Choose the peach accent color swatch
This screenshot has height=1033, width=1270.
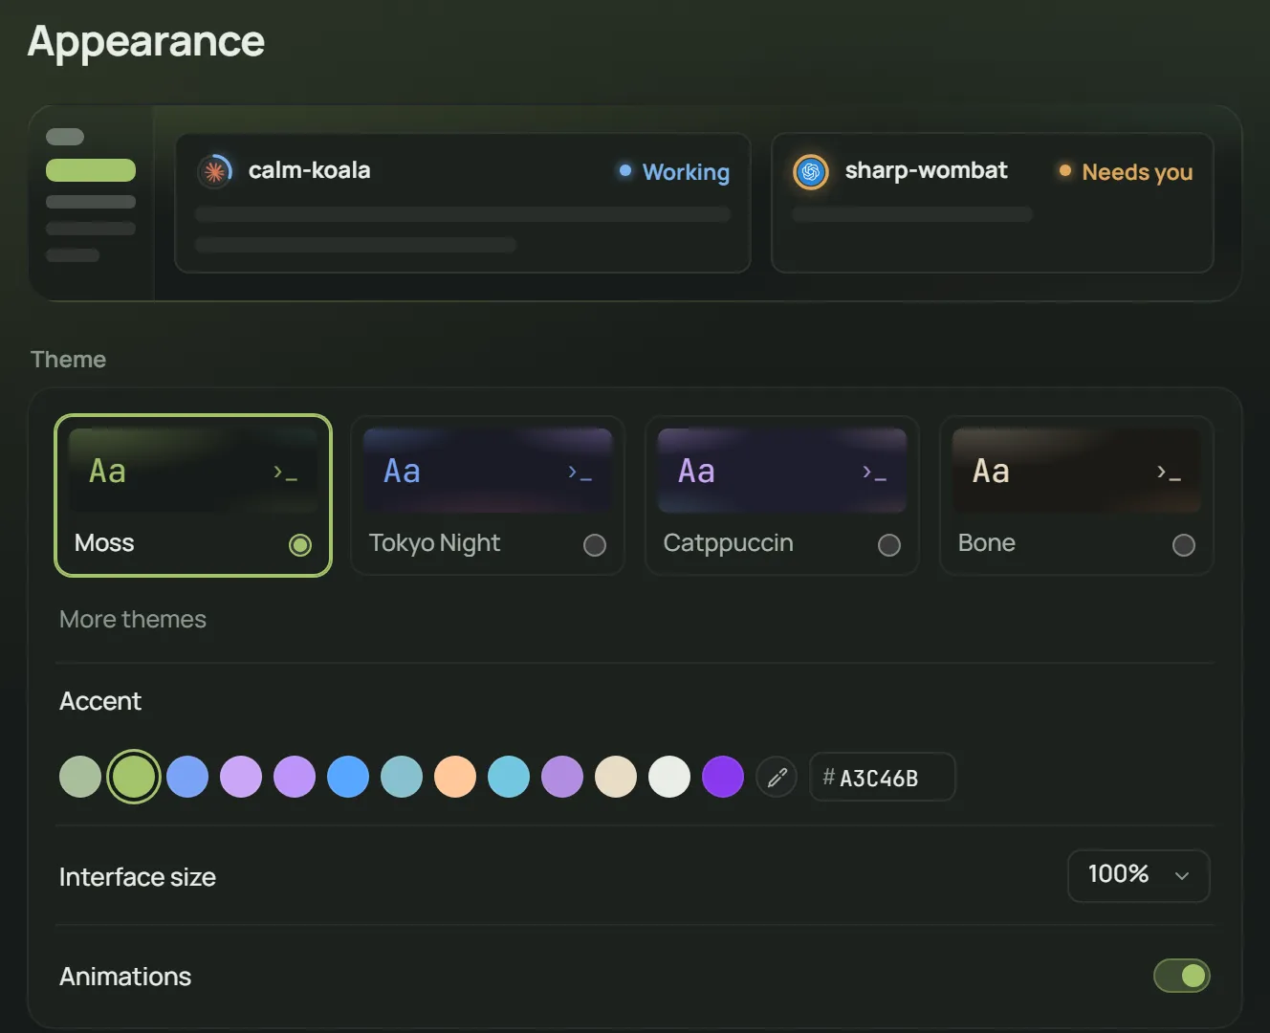[455, 777]
